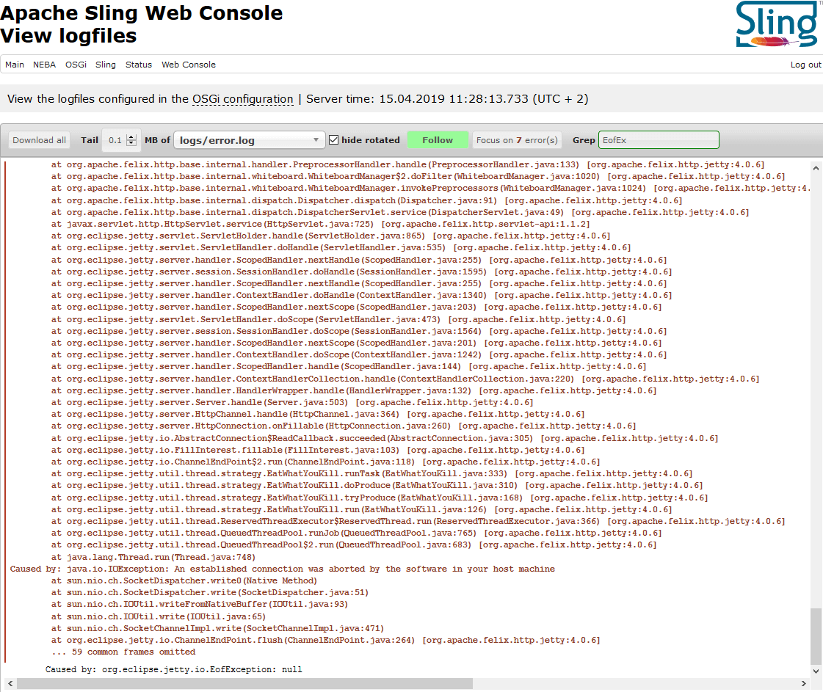The width and height of the screenshot is (823, 692).
Task: Click the 'PreprocessorHandler.handle' stack trace line
Action: [x=407, y=164]
